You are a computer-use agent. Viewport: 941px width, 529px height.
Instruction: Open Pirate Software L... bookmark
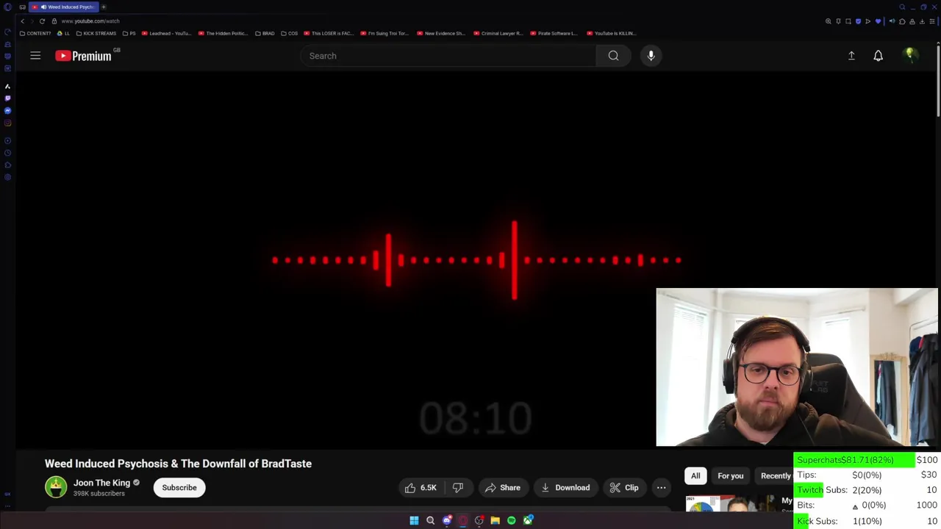click(554, 33)
